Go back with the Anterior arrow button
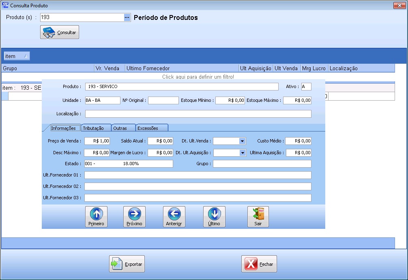The image size is (408, 280). click(x=174, y=217)
